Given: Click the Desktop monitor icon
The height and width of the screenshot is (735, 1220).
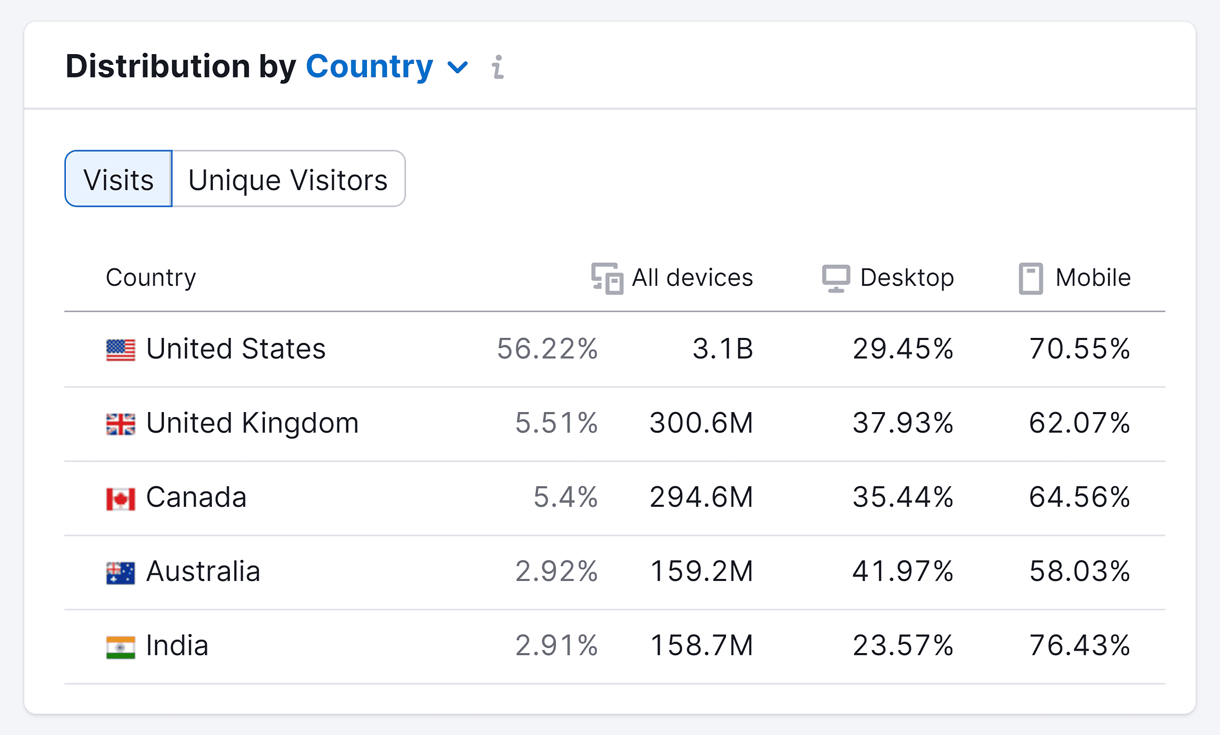Looking at the screenshot, I should (836, 278).
